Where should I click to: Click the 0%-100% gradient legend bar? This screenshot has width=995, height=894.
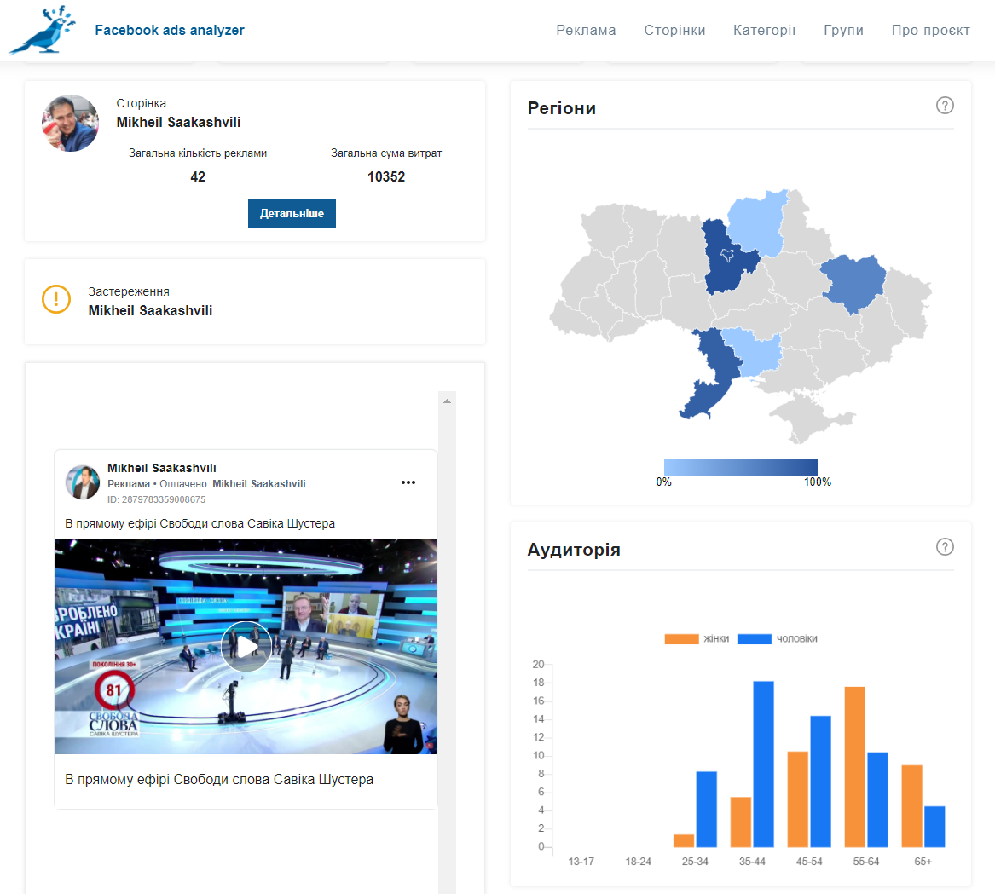(741, 466)
